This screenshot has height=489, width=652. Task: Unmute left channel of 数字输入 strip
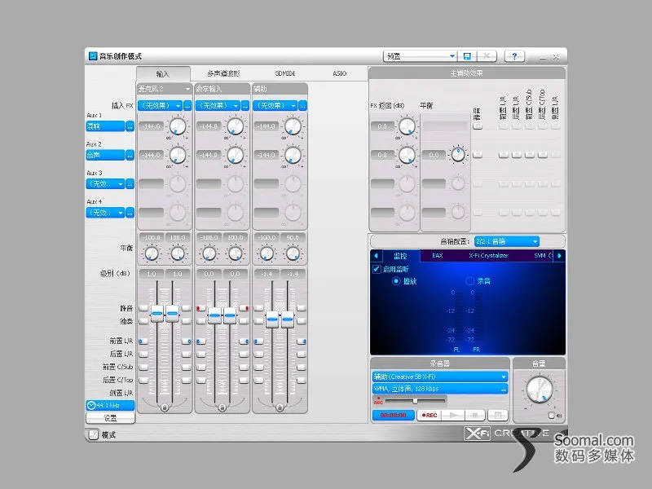click(200, 308)
